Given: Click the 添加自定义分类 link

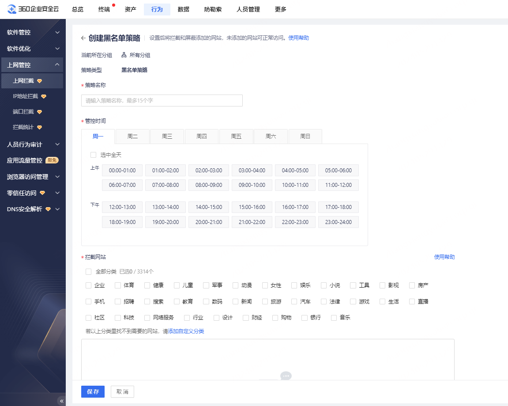Looking at the screenshot, I should 186,331.
